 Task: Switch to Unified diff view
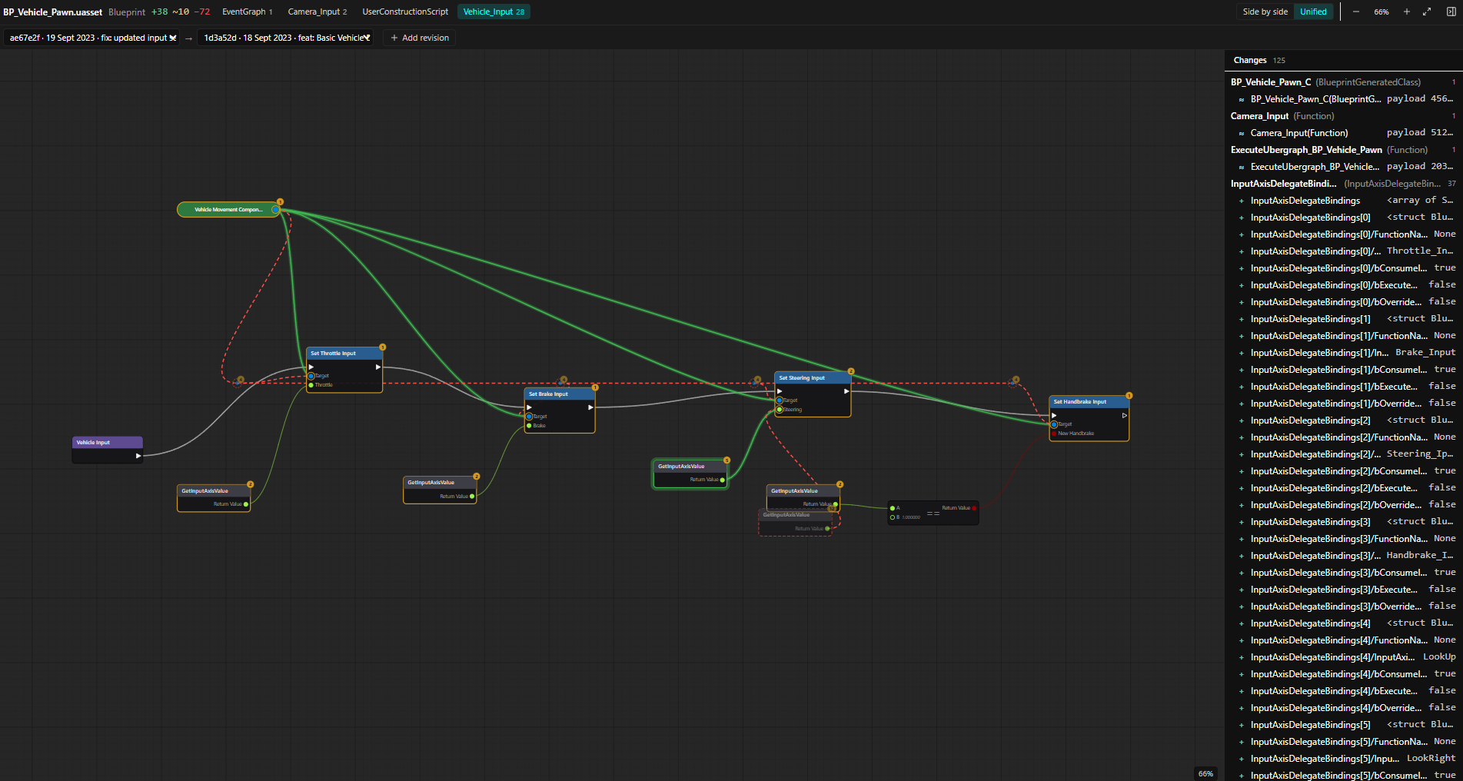1313,12
